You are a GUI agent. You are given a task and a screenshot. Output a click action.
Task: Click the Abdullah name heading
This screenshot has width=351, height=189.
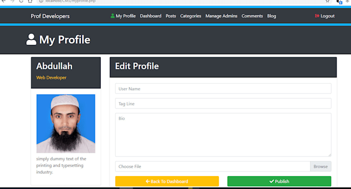pos(54,66)
